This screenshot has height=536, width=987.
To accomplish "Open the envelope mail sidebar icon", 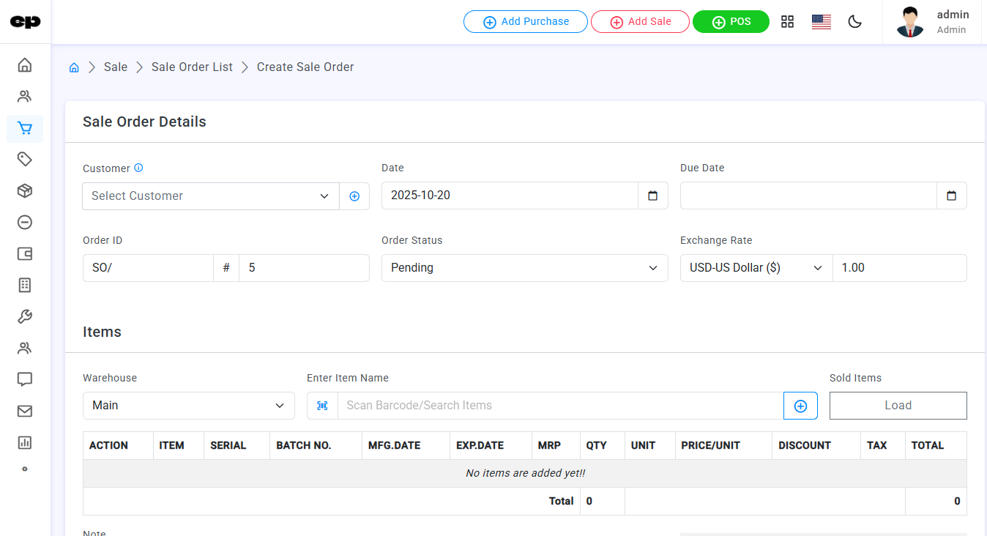I will coord(25,412).
